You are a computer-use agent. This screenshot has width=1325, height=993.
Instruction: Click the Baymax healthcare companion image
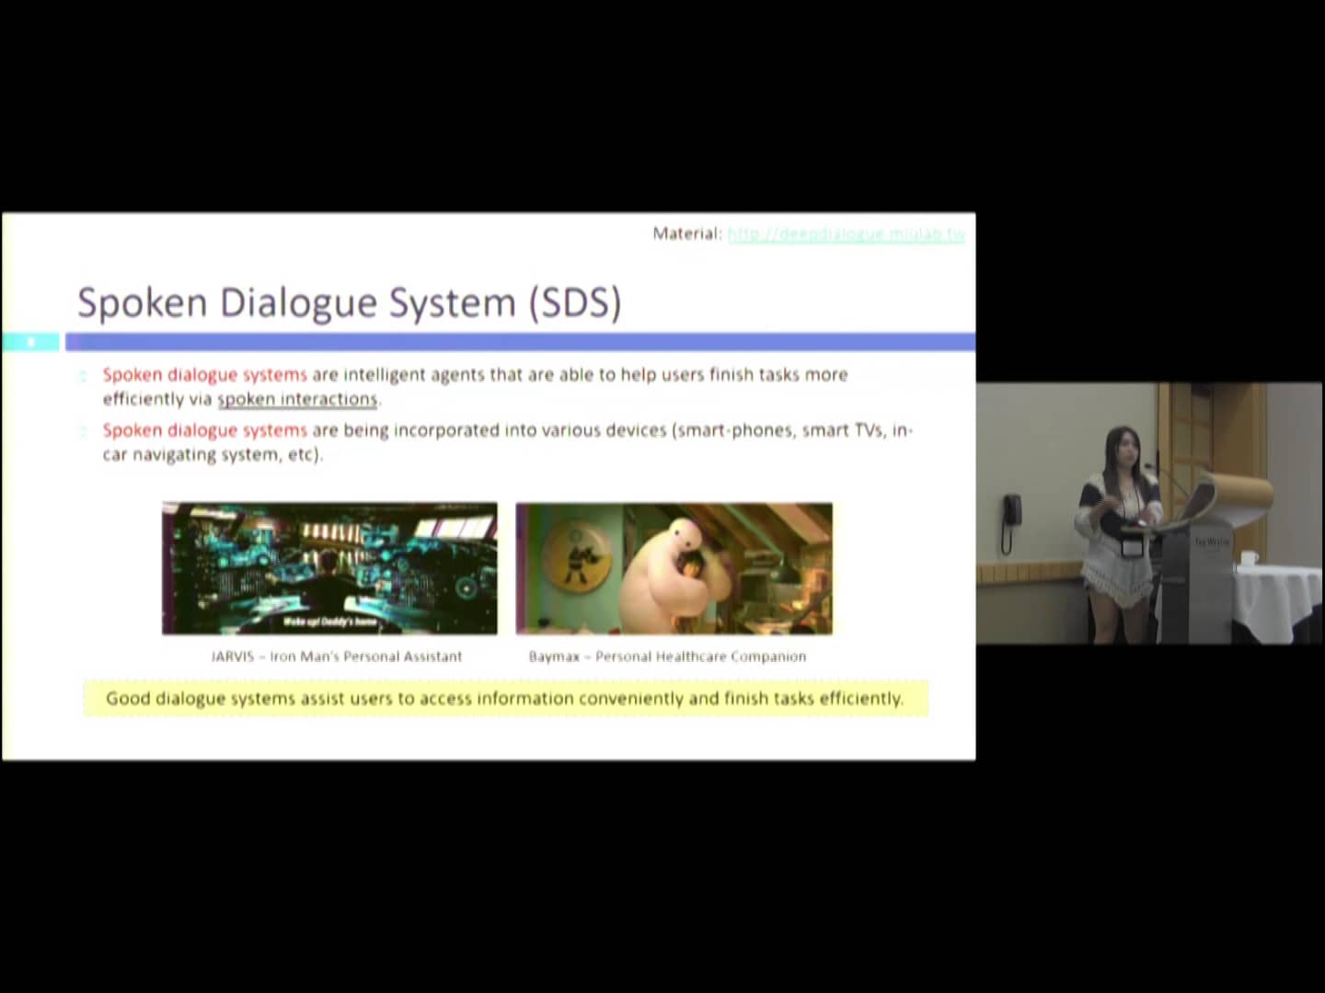(x=674, y=568)
